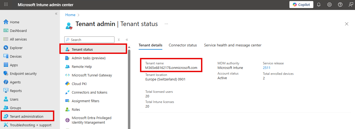Click the Reports icon in sidebar
355x129 pixels.
coord(6,91)
